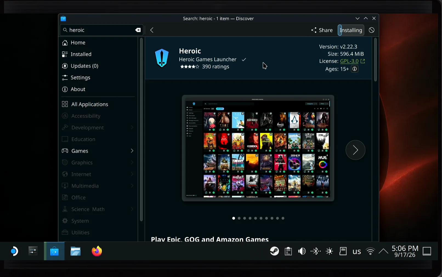Open the age rating info icon
This screenshot has width=442, height=277.
[x=355, y=69]
